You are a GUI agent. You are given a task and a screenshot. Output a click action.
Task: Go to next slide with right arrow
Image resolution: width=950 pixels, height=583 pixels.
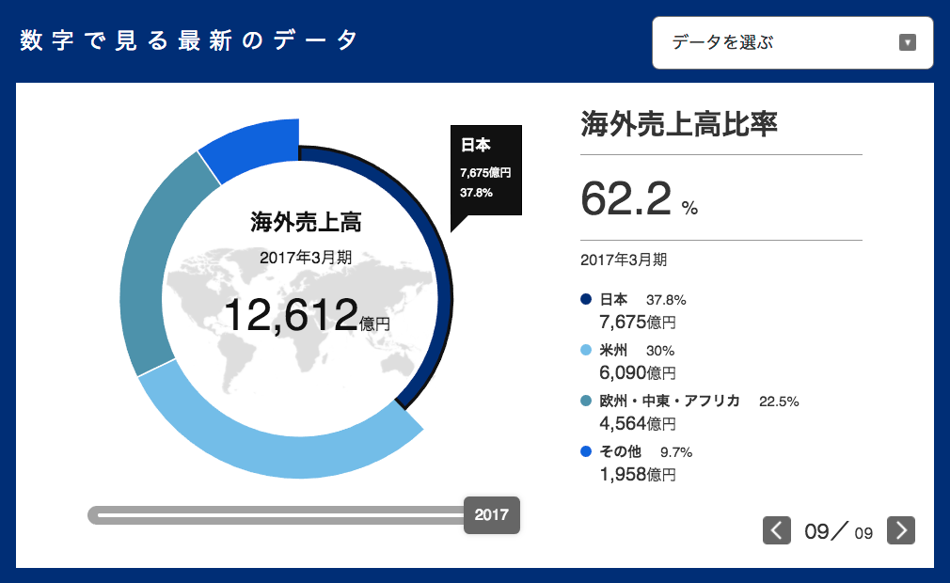(x=901, y=530)
